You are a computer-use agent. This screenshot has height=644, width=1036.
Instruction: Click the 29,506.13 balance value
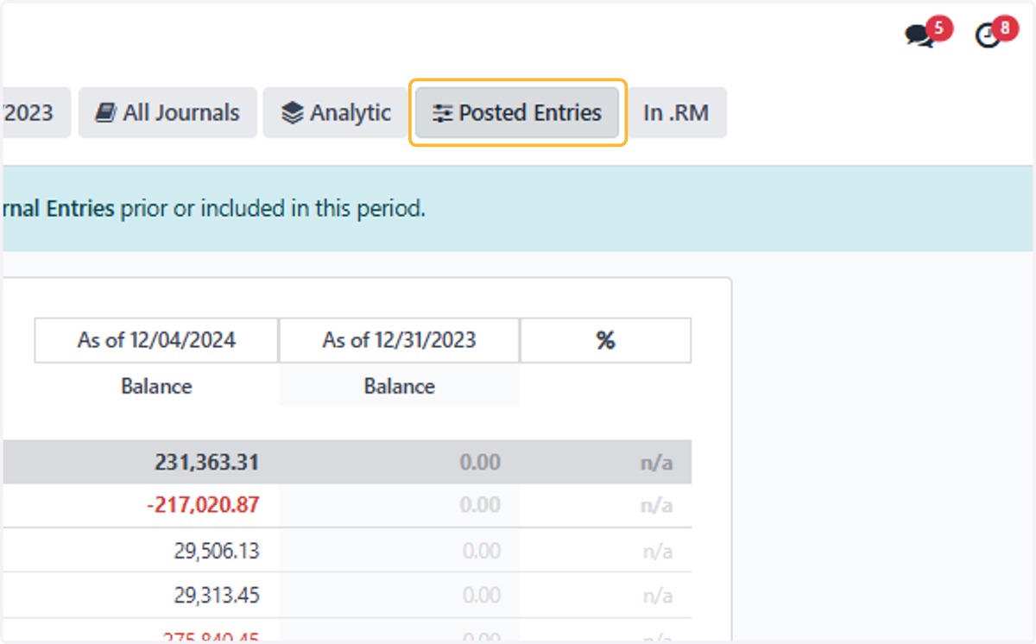[x=216, y=551]
